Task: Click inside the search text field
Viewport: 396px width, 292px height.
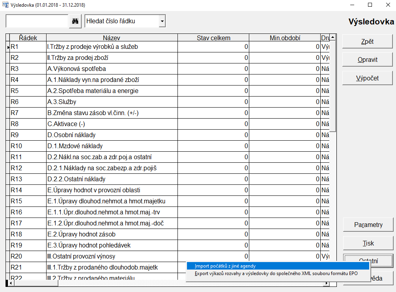Action: point(37,21)
